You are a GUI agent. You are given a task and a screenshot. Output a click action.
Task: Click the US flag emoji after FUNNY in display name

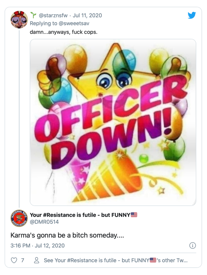click(x=134, y=215)
